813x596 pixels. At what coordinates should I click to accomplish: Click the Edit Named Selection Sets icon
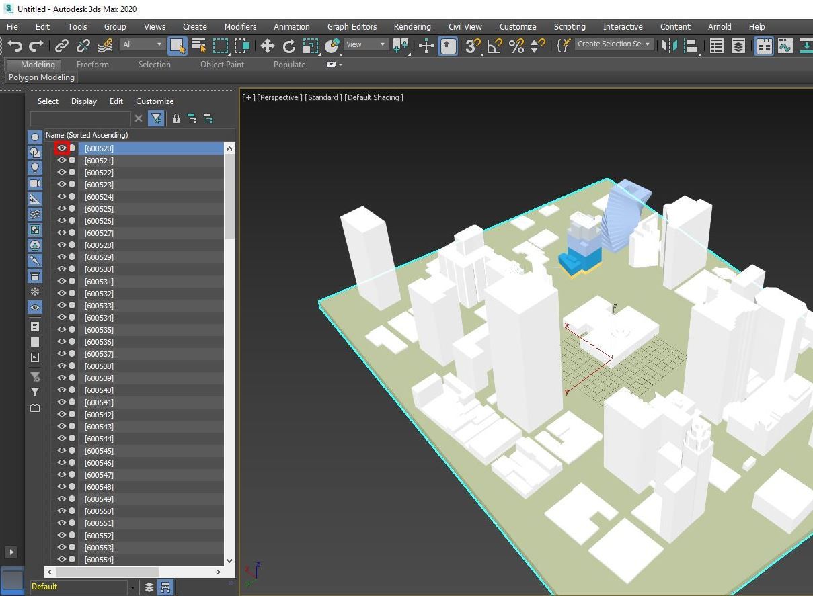pyautogui.click(x=564, y=45)
